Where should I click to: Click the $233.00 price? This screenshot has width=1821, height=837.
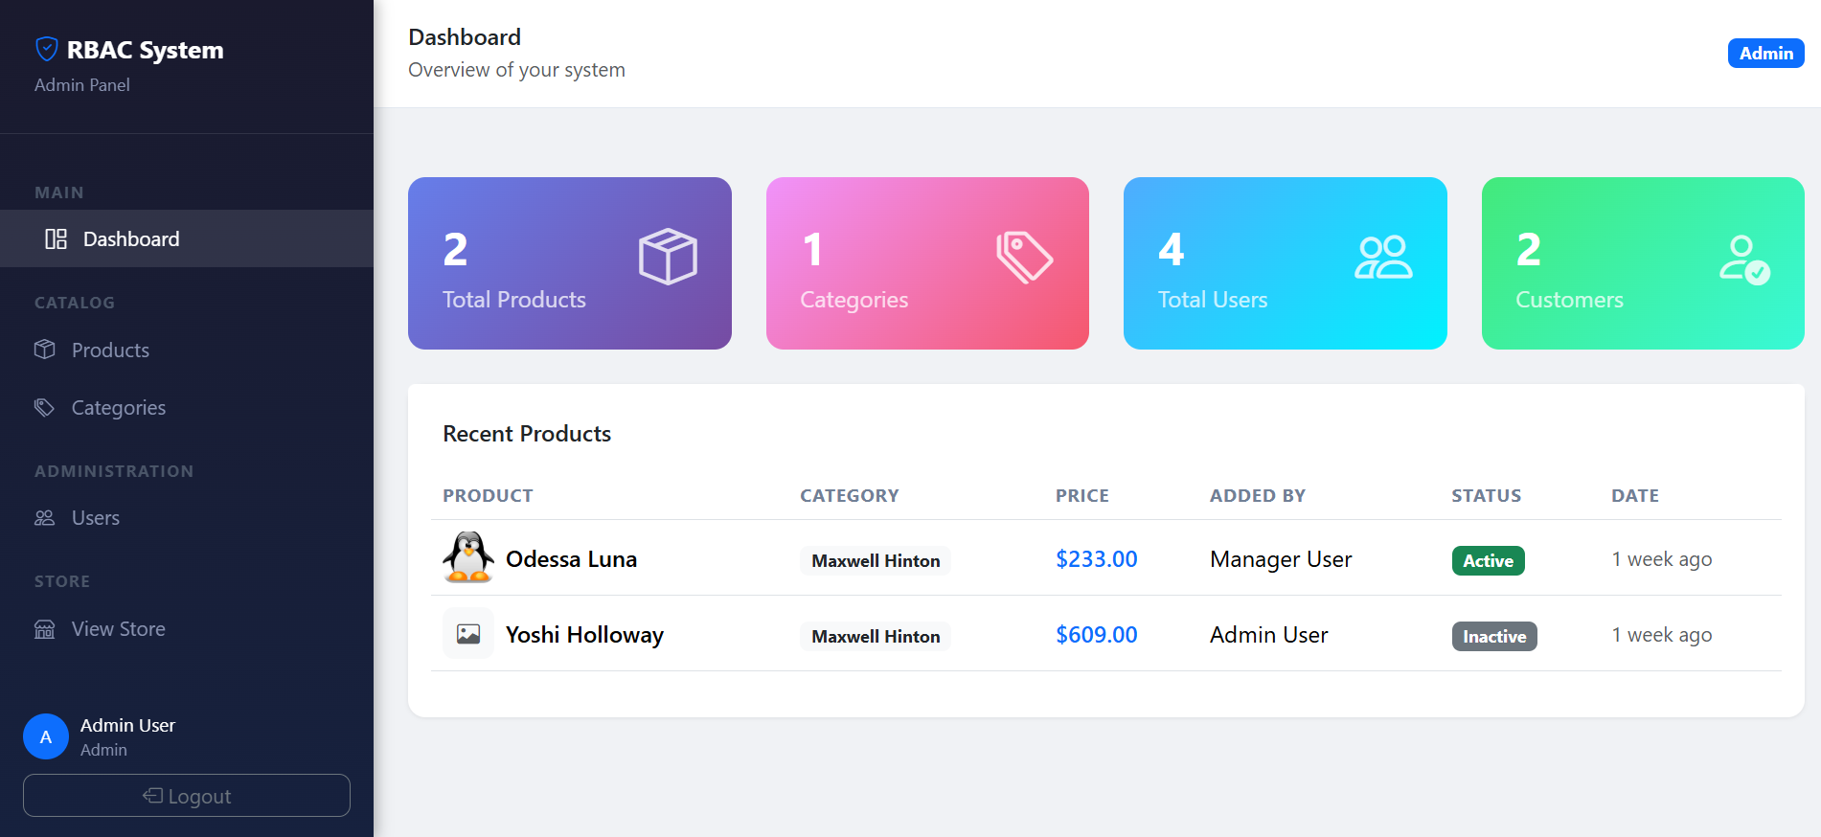[1097, 559]
